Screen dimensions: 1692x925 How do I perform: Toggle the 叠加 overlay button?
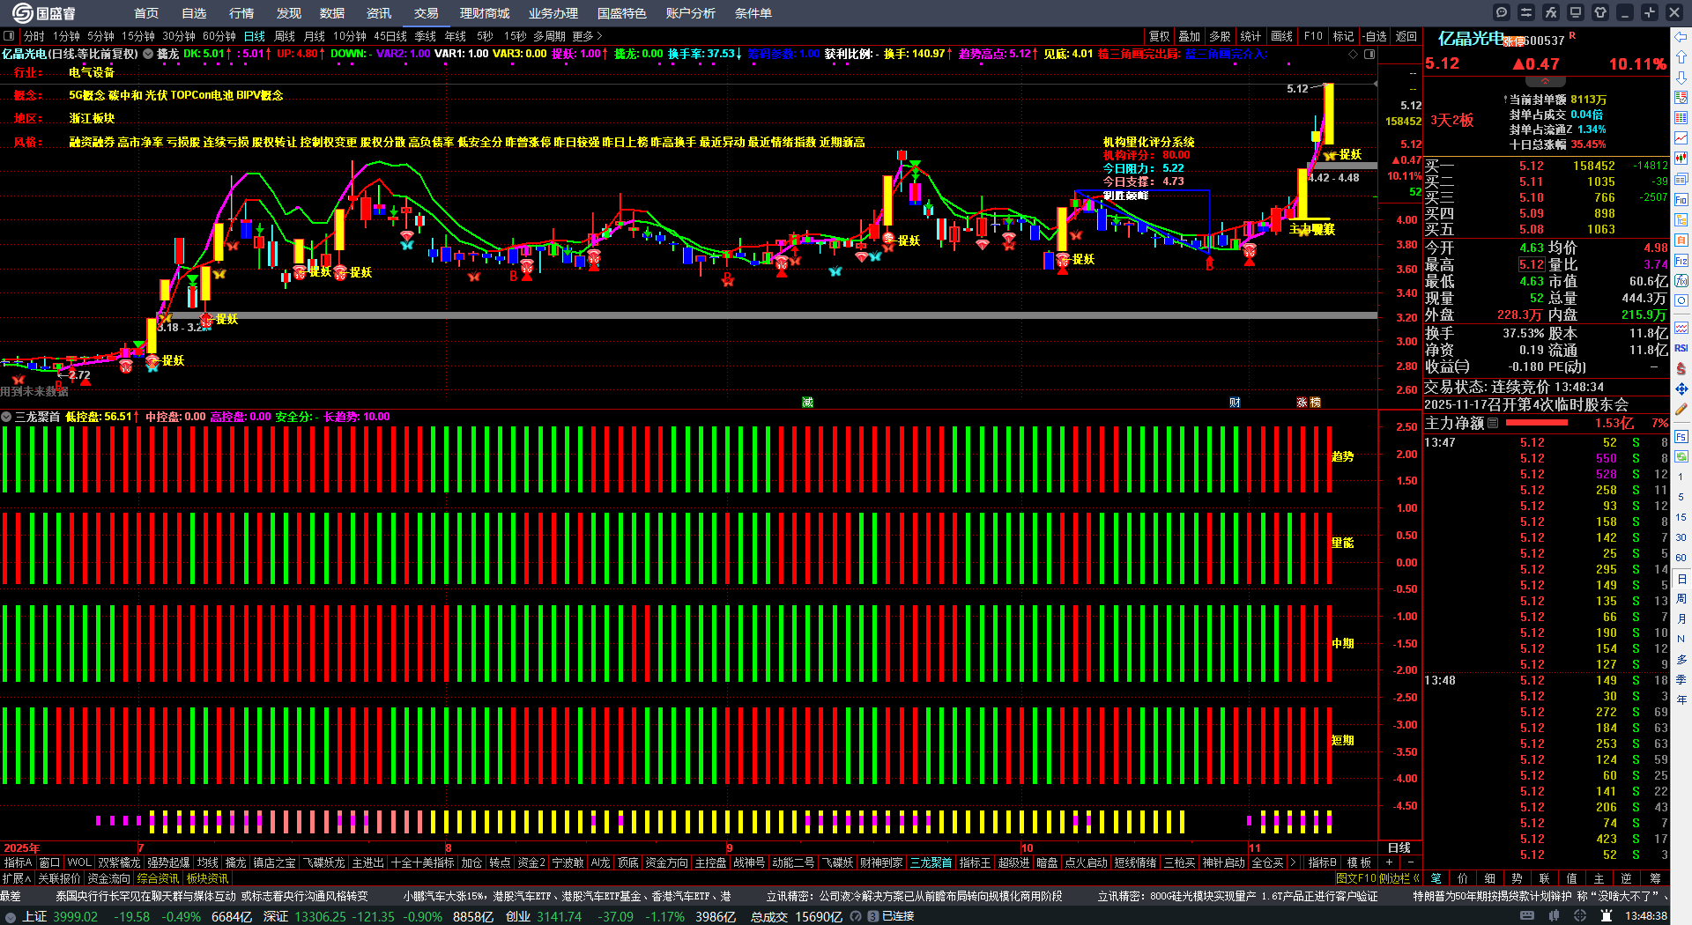click(x=1190, y=36)
